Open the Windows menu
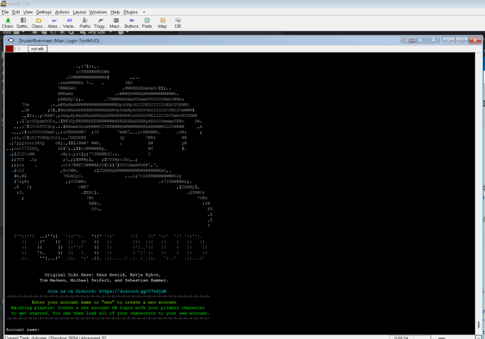 pyautogui.click(x=98, y=12)
